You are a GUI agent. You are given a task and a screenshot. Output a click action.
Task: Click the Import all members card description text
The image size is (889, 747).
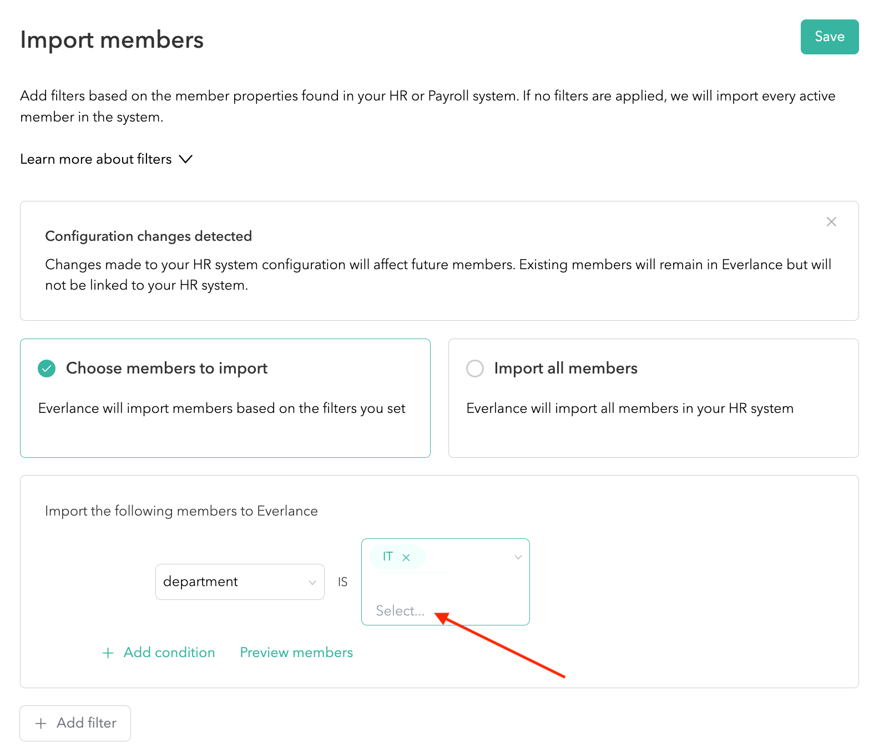629,408
